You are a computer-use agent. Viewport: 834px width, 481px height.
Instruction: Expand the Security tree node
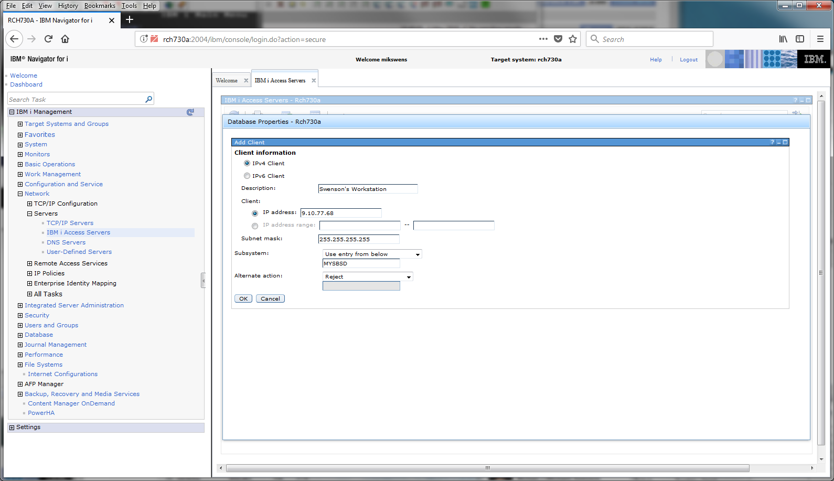click(x=20, y=316)
